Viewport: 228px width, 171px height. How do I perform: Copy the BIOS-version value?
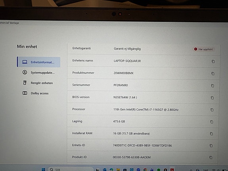(x=212, y=98)
